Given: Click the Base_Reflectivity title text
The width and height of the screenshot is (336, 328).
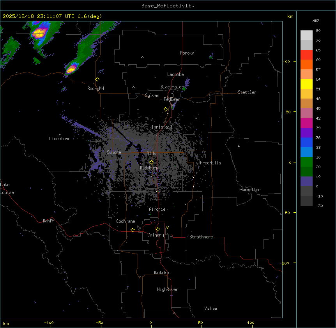Looking at the screenshot, I should coord(168,6).
